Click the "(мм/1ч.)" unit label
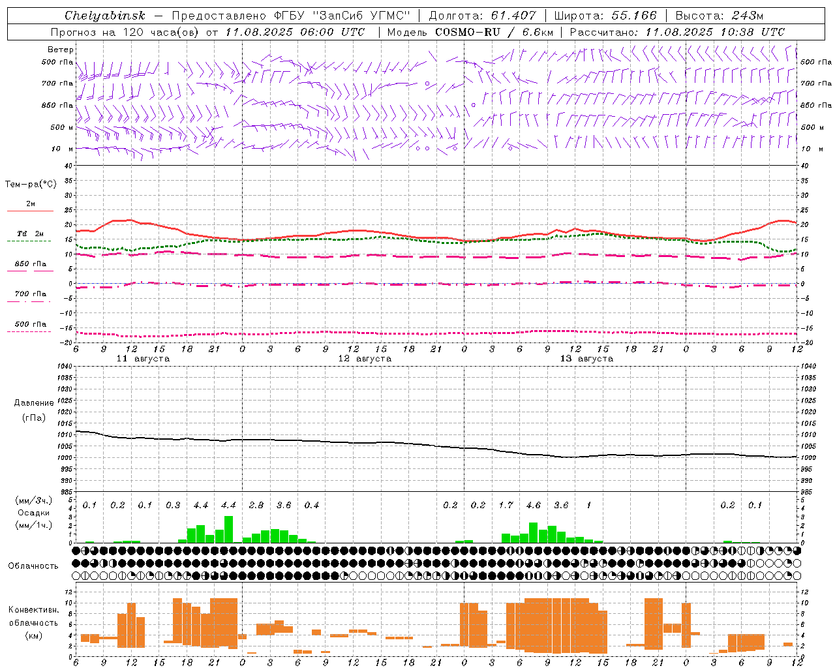835x668 pixels. pyautogui.click(x=33, y=525)
